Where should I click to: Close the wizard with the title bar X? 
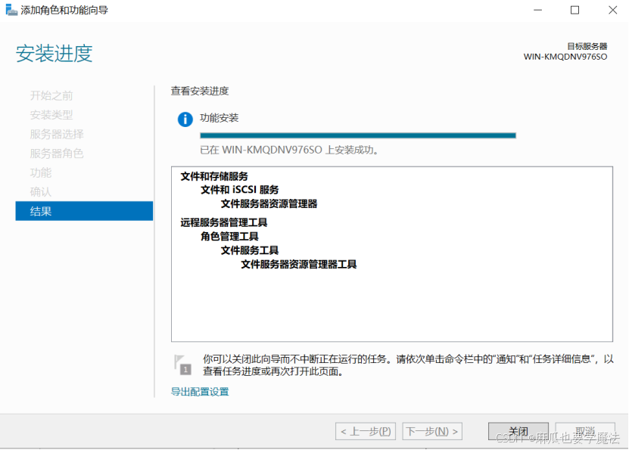pyautogui.click(x=612, y=10)
